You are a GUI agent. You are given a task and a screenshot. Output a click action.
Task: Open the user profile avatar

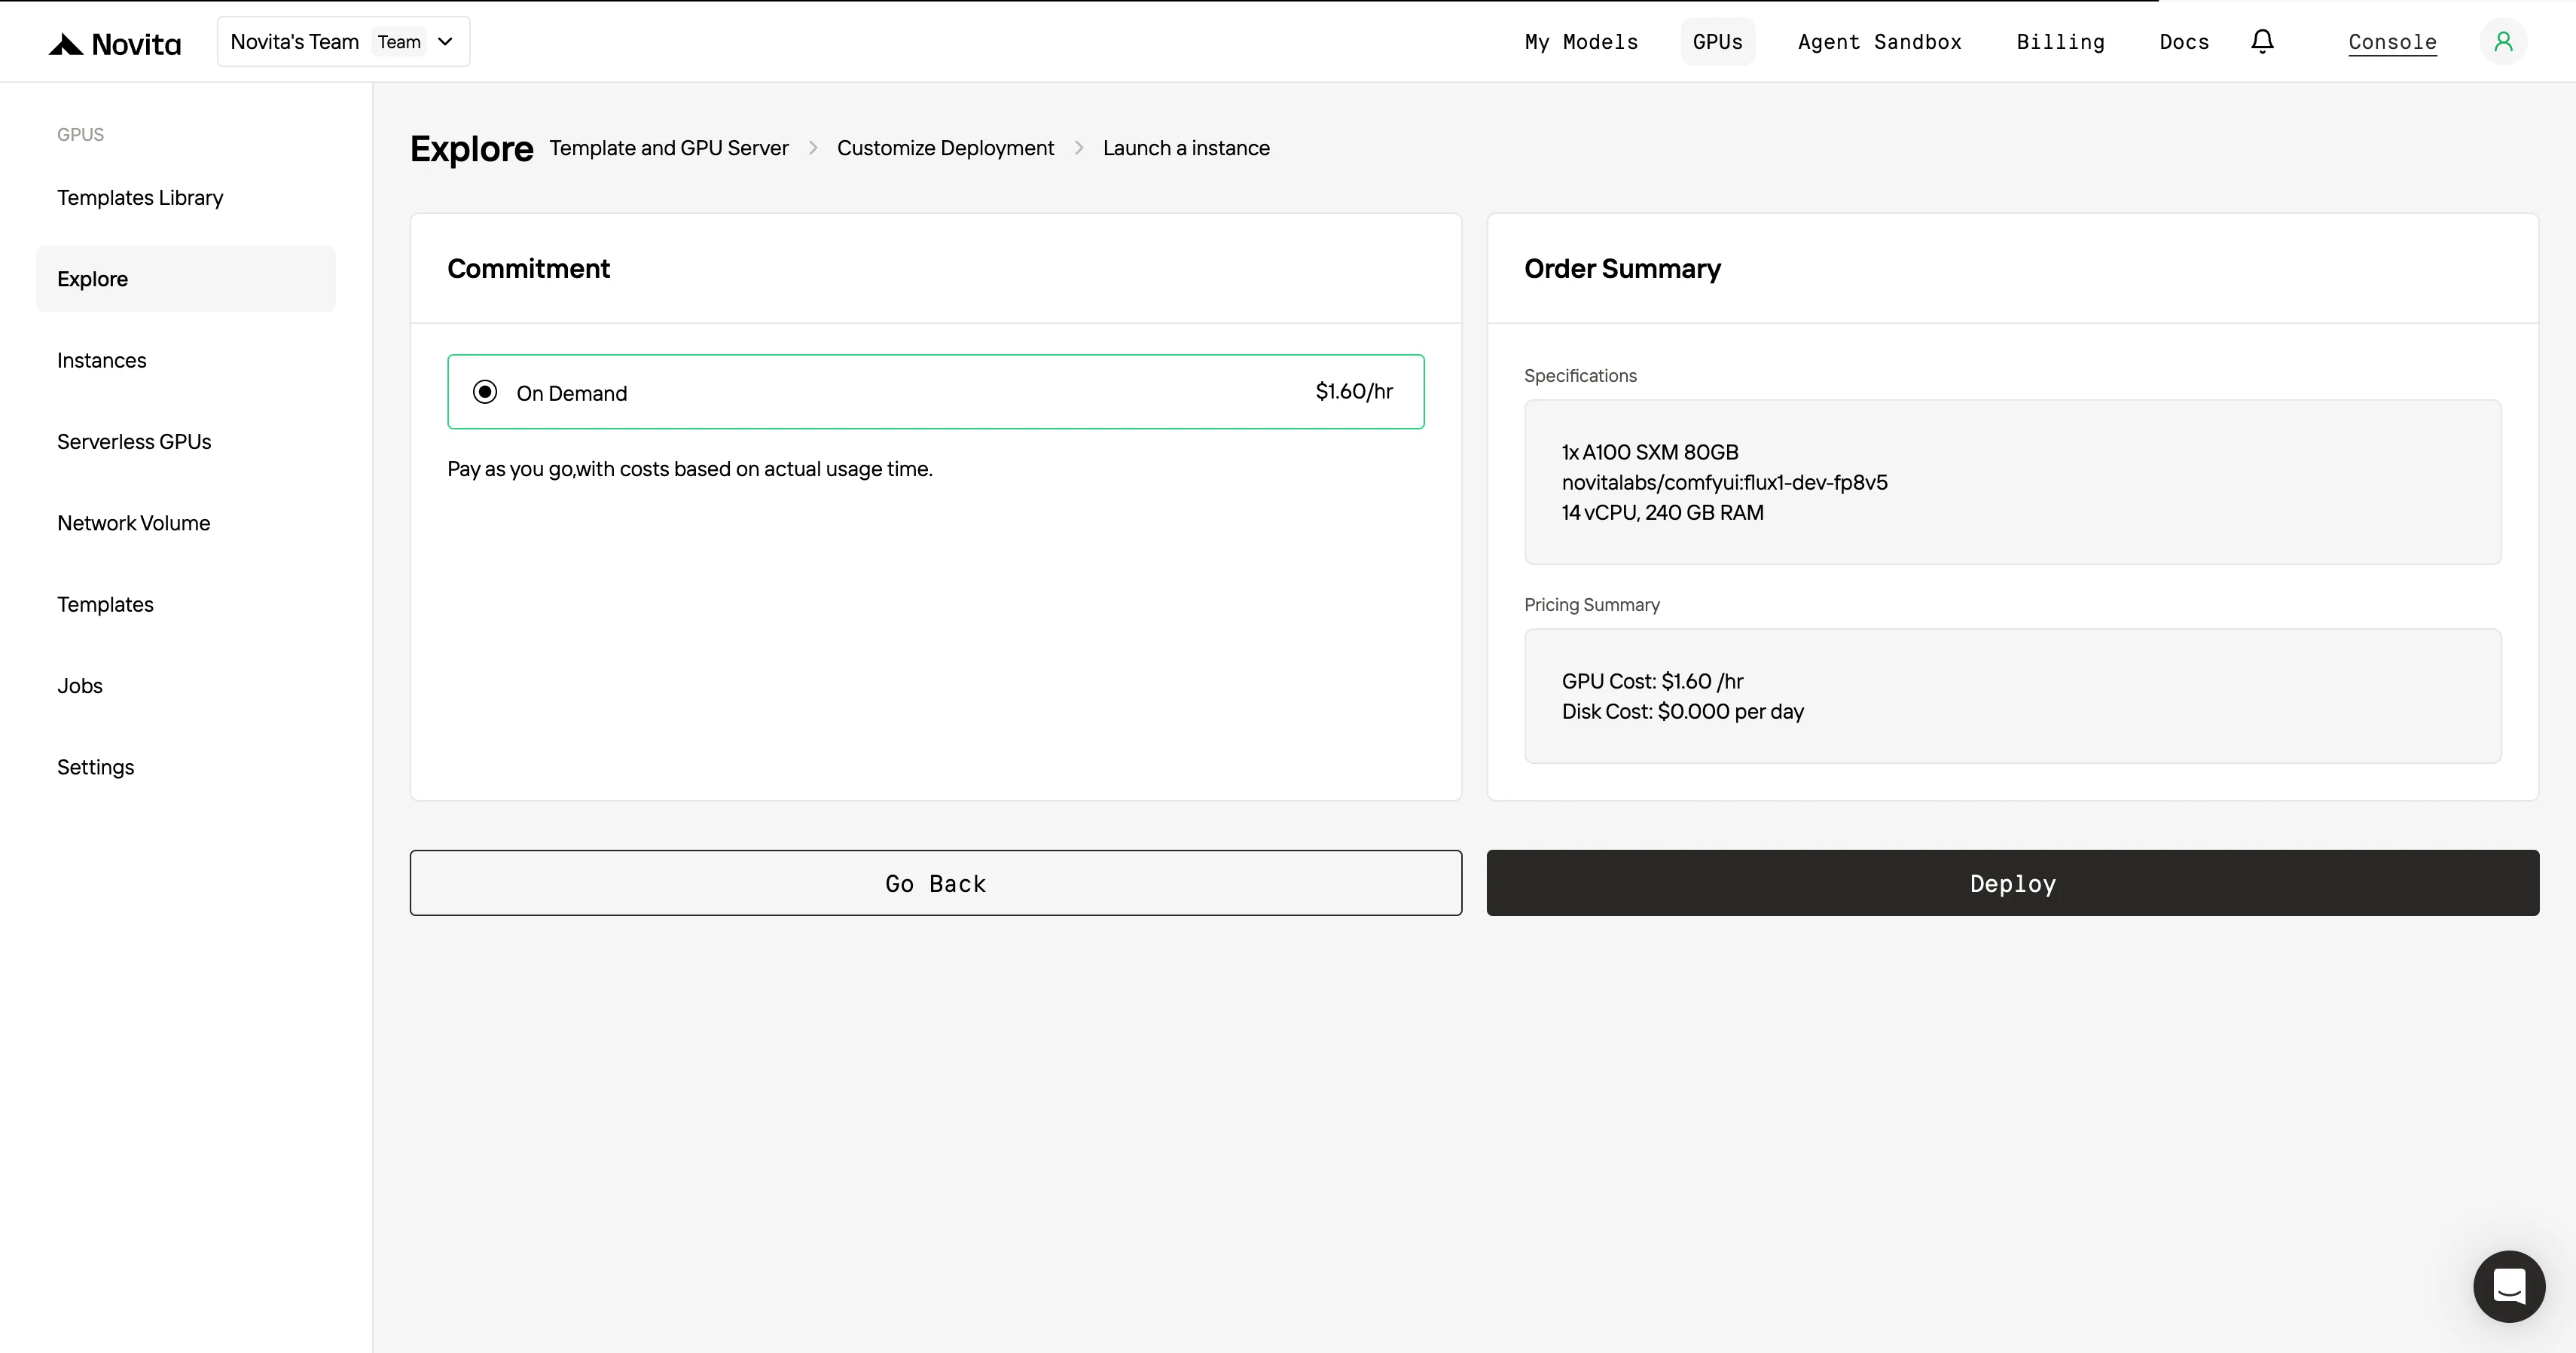2503,41
